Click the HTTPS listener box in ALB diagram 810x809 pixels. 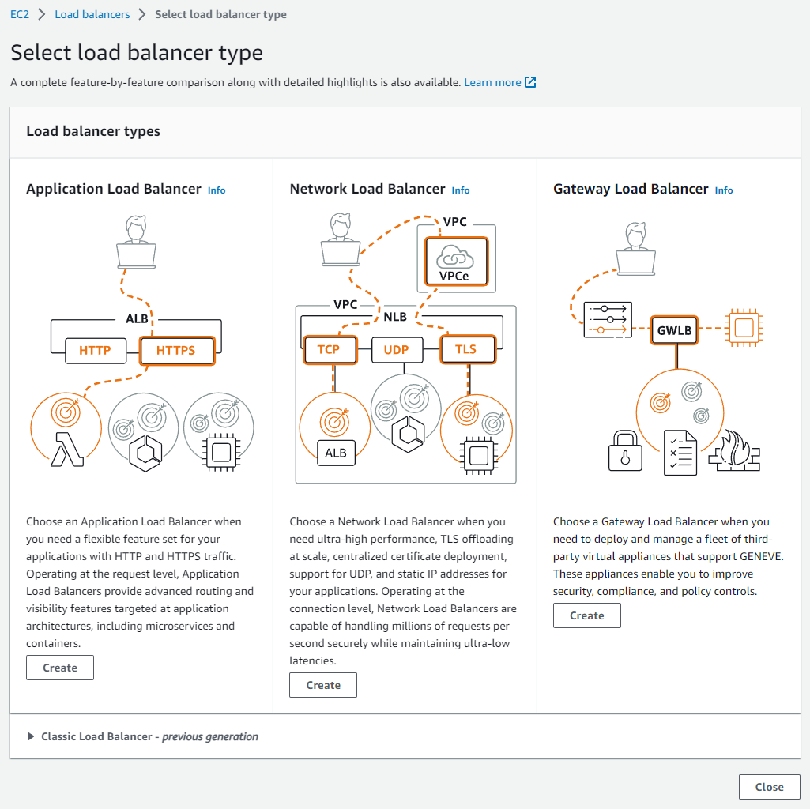pos(177,351)
